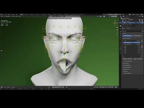Click the Blender logo icon
Image resolution: width=144 pixels, height=108 pixels.
tap(1, 14)
